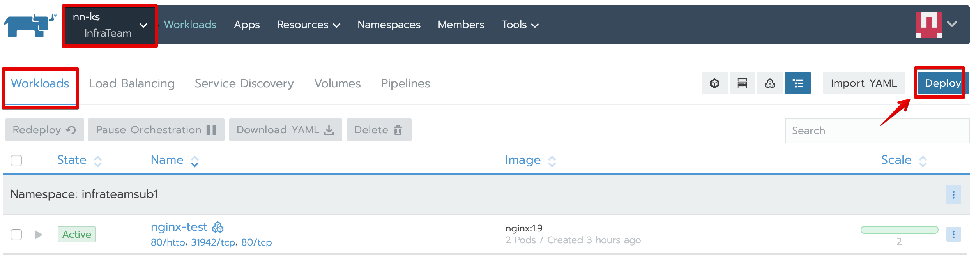The width and height of the screenshot is (976, 265).
Task: Go to the Namespaces menu item
Action: [x=389, y=25]
